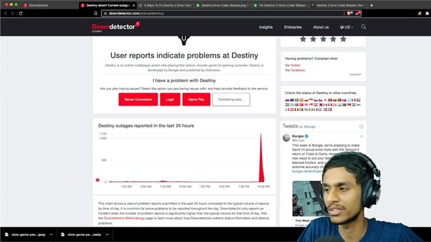
Task: Click 'I have a problem with Destiny' heading
Action: pos(184,81)
